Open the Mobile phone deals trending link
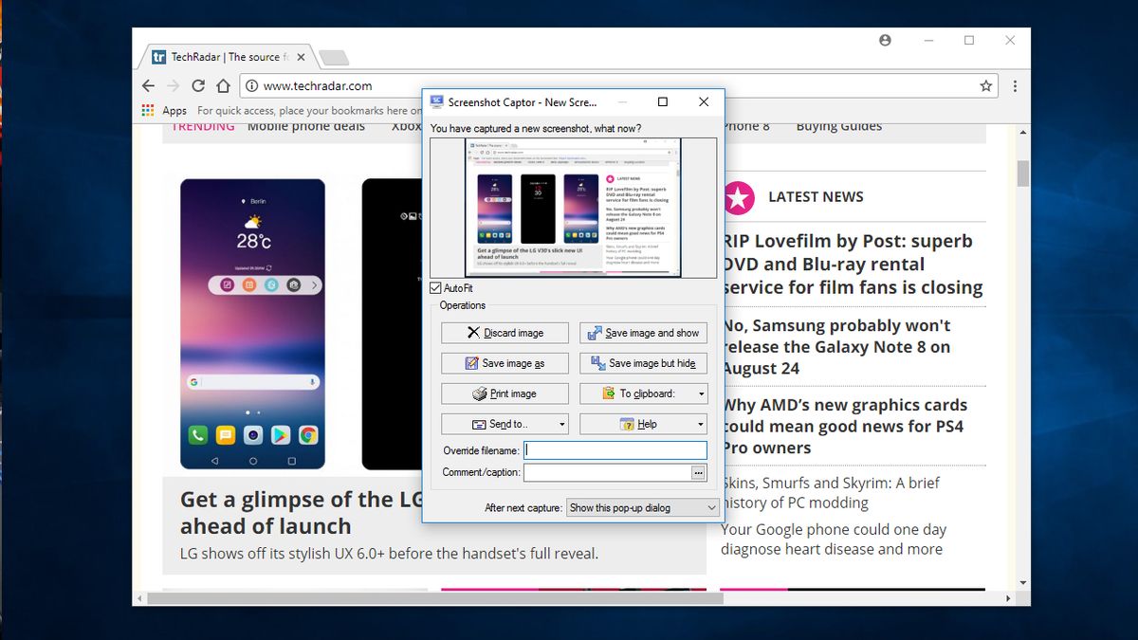Image resolution: width=1138 pixels, height=640 pixels. pos(306,126)
